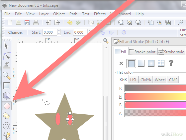Image resolution: width=186 pixels, height=140 pixels.
Task: Select the Selector arrow tool
Action: (x=6, y=46)
